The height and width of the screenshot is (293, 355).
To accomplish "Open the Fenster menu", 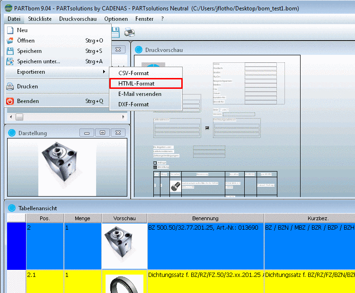I will pos(144,19).
